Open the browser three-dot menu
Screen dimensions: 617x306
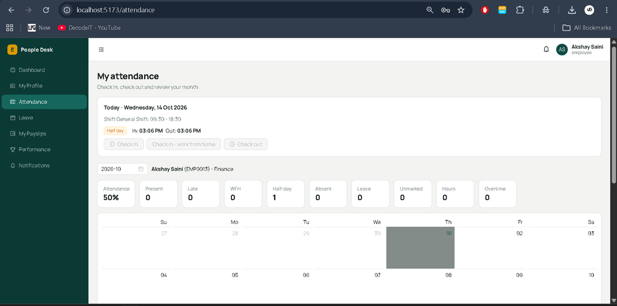click(606, 10)
